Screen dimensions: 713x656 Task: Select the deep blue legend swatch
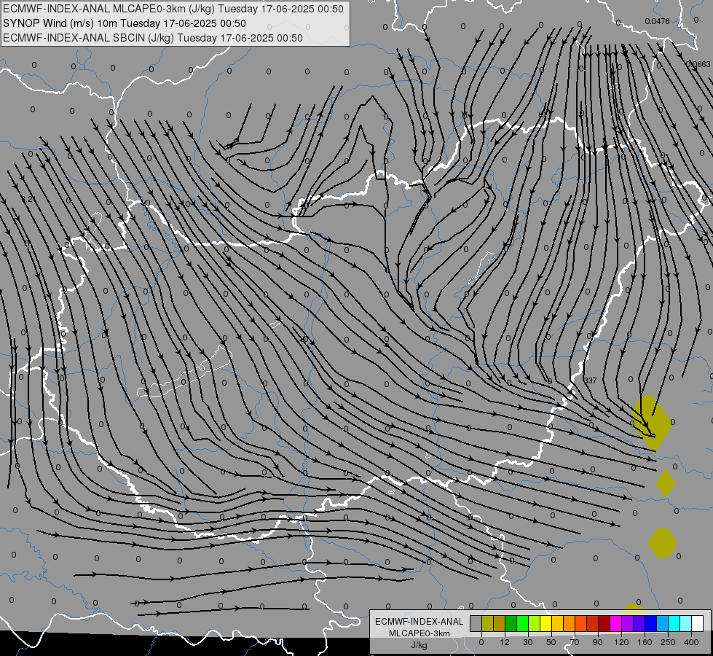[x=651, y=624]
